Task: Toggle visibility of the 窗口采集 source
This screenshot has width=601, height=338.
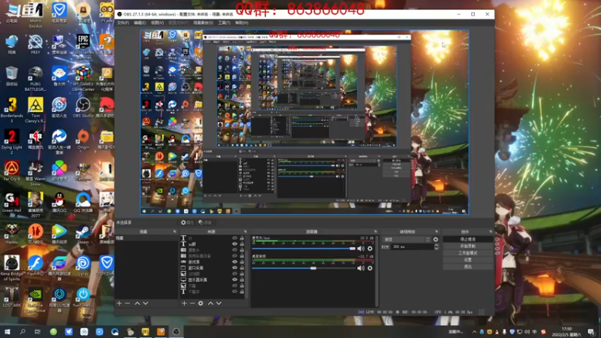Action: coord(234,268)
